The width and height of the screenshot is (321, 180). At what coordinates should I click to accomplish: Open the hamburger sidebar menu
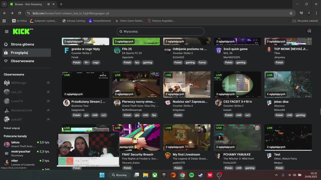7,31
